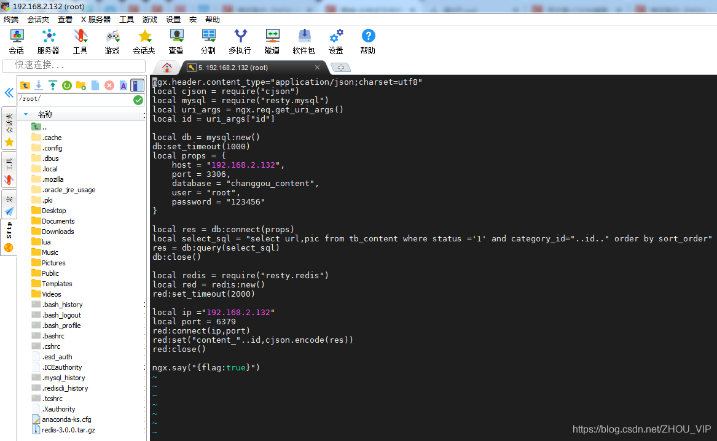Select the .mozilla folder

coord(47,179)
